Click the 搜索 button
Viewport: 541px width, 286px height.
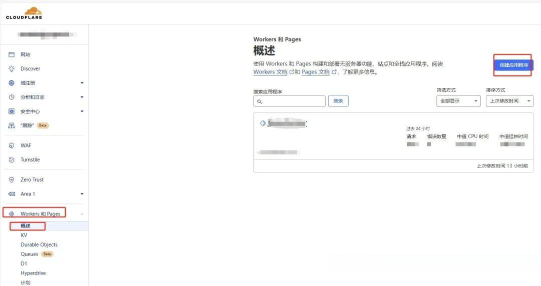point(338,101)
